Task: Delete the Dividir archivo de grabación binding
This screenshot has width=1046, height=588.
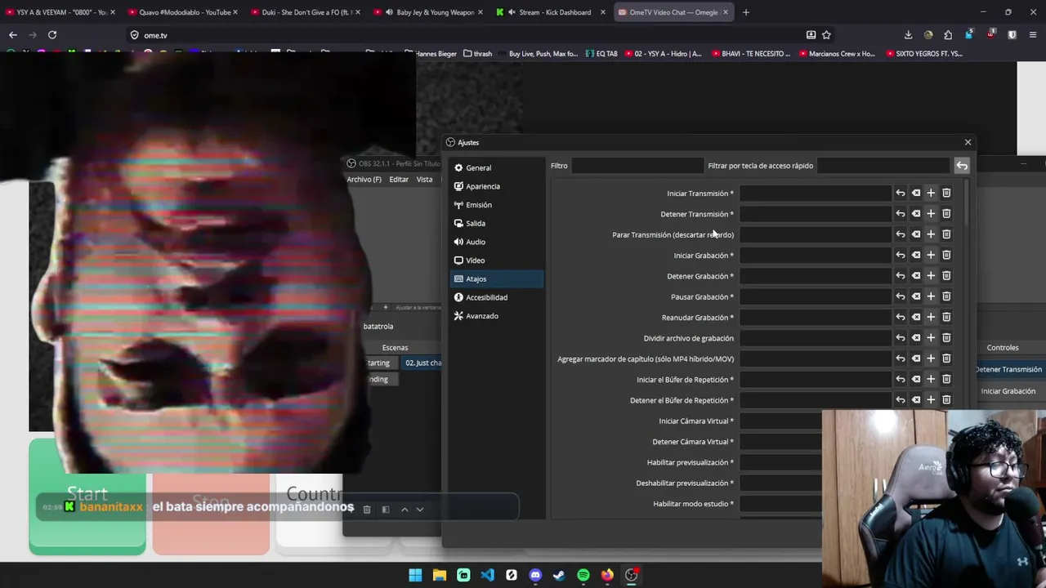Action: pyautogui.click(x=946, y=338)
